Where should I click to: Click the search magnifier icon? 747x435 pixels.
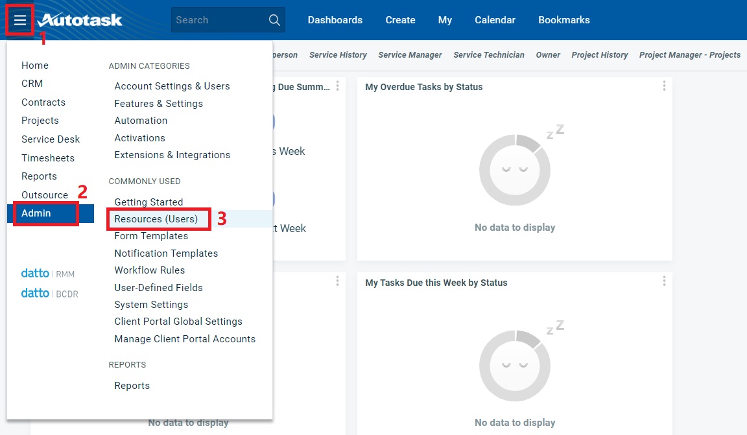click(x=274, y=20)
